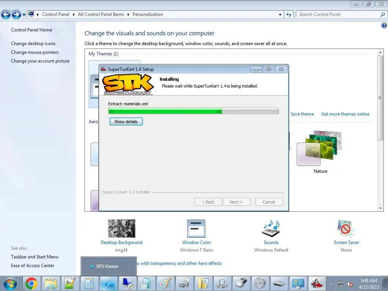Viewport: 388px width, 291px height.
Task: Open Change mouse pointers link
Action: click(x=35, y=52)
